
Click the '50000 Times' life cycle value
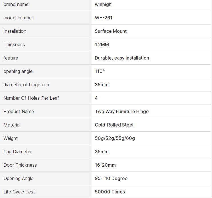point(110,192)
